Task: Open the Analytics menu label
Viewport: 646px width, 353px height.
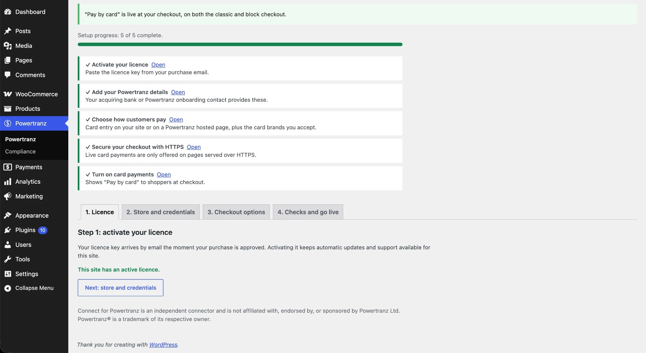Action: [x=28, y=182]
